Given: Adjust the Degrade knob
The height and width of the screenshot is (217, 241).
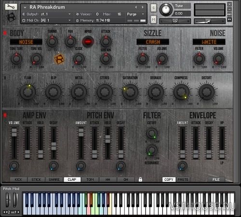Looking at the screenshot, I should (x=156, y=92).
